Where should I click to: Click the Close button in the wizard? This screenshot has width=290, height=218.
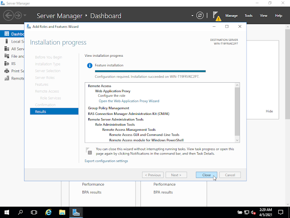point(207,175)
